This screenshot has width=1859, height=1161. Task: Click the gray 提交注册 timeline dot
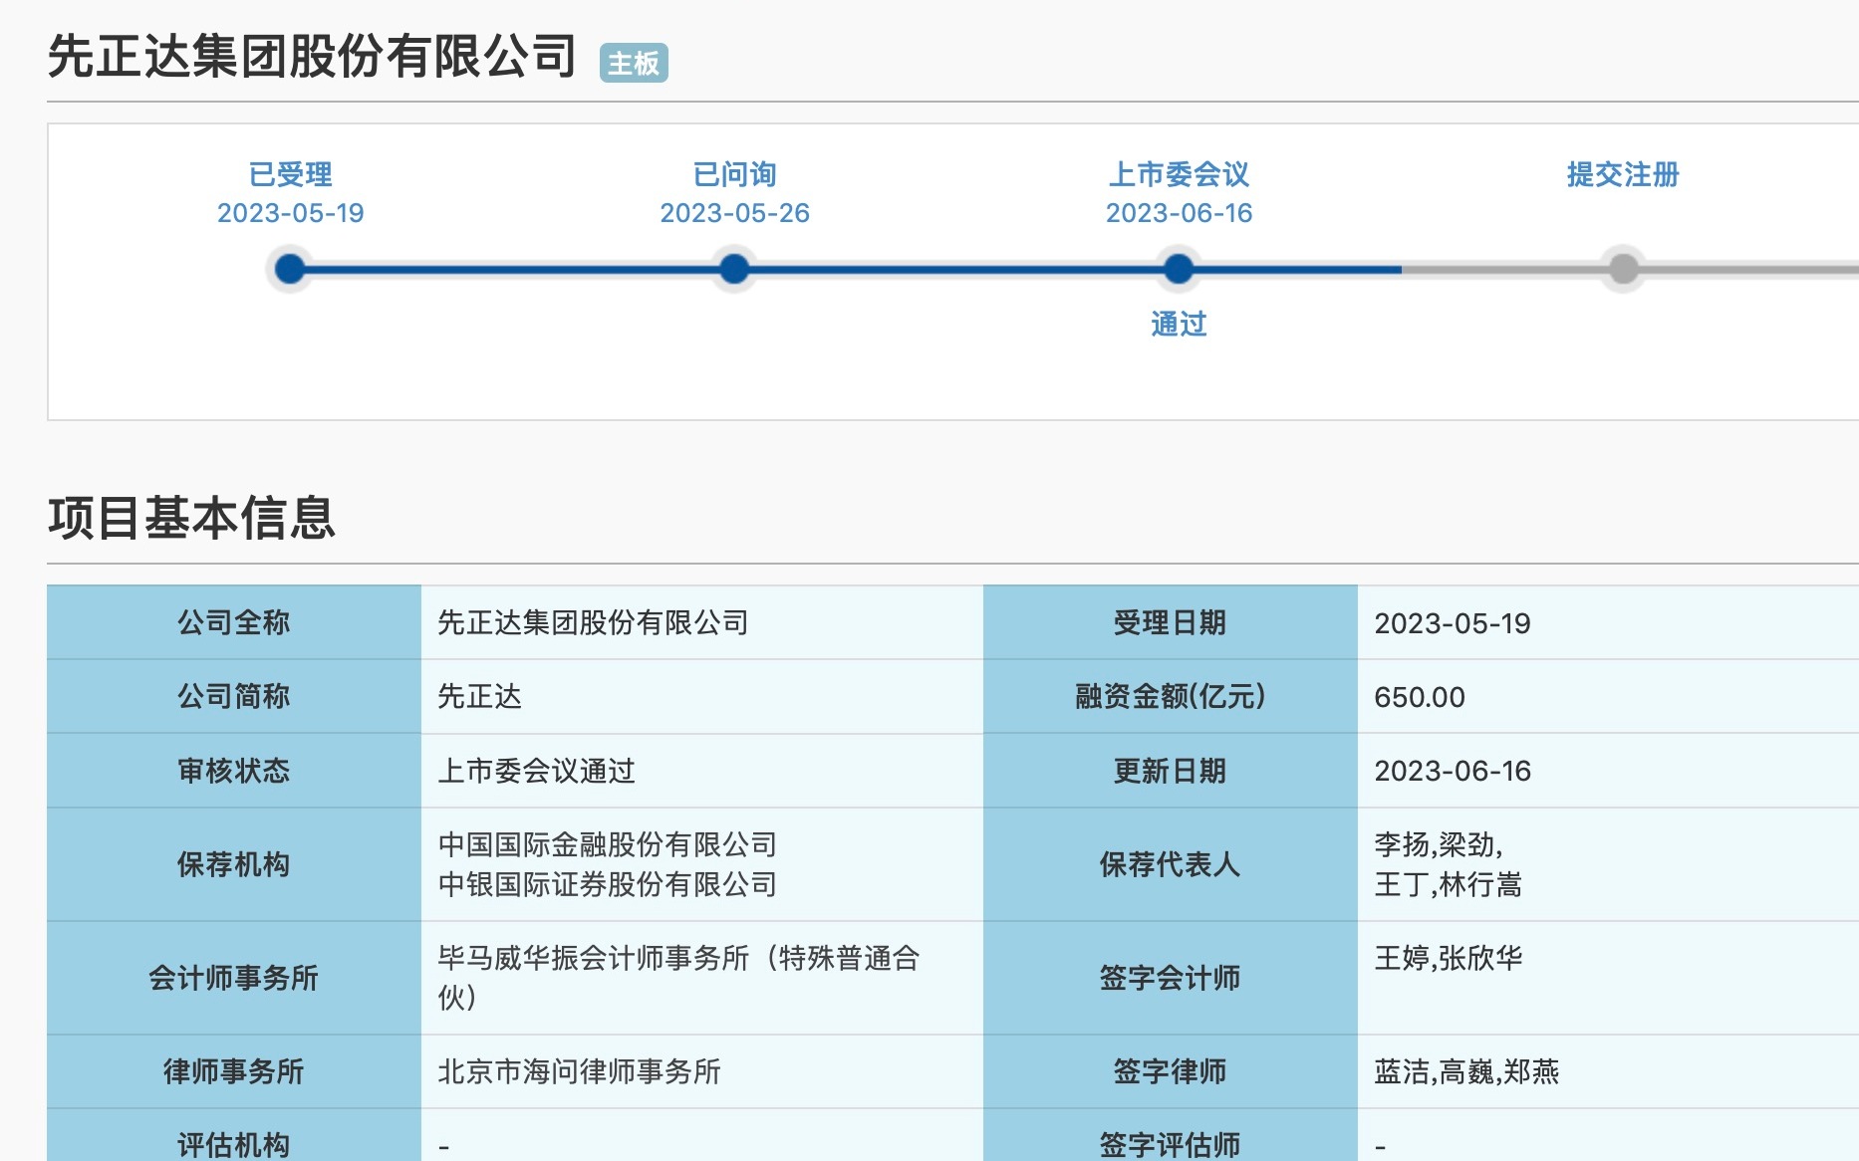coord(1623,269)
